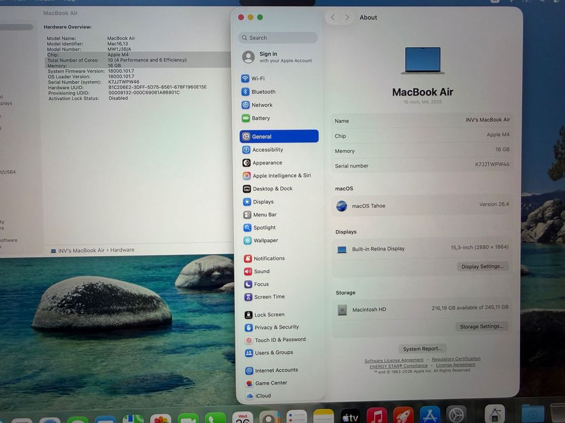Select Network in the settings sidebar

pos(257,105)
